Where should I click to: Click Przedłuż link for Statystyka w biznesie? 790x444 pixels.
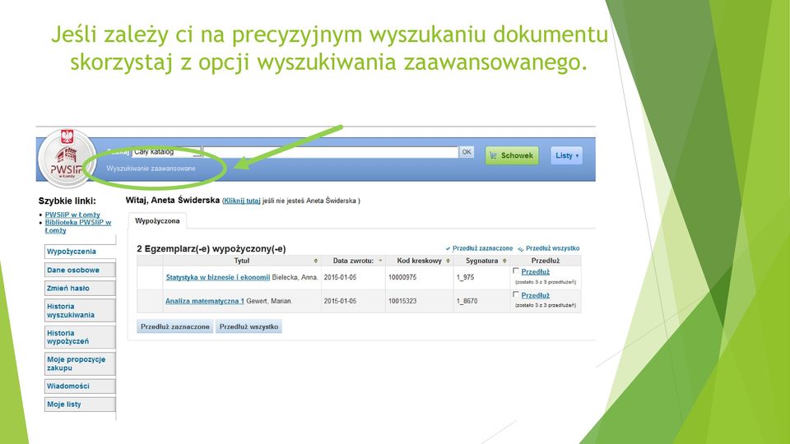click(535, 272)
